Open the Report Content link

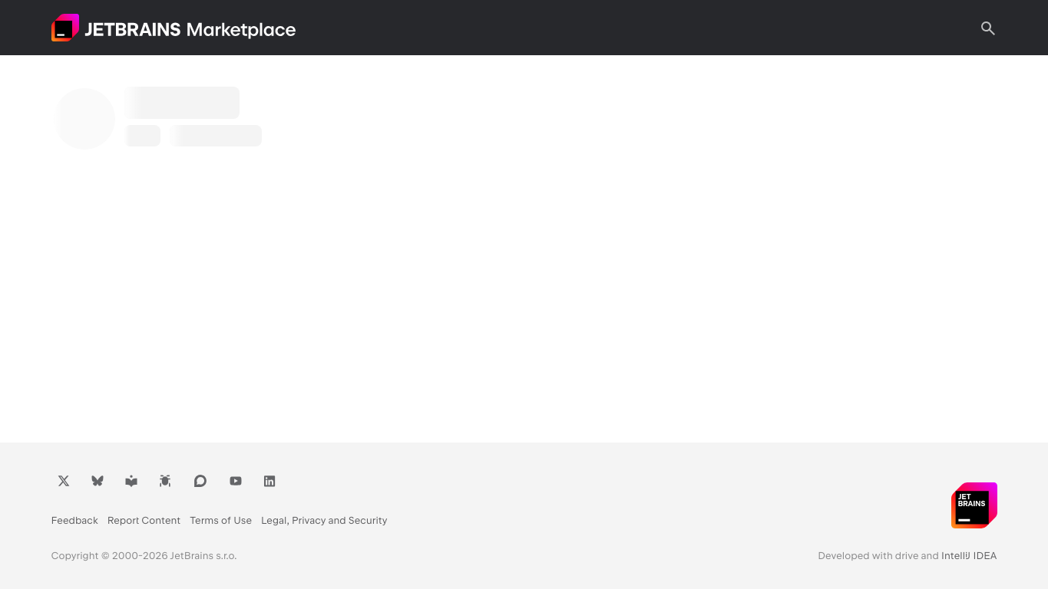pyautogui.click(x=144, y=520)
